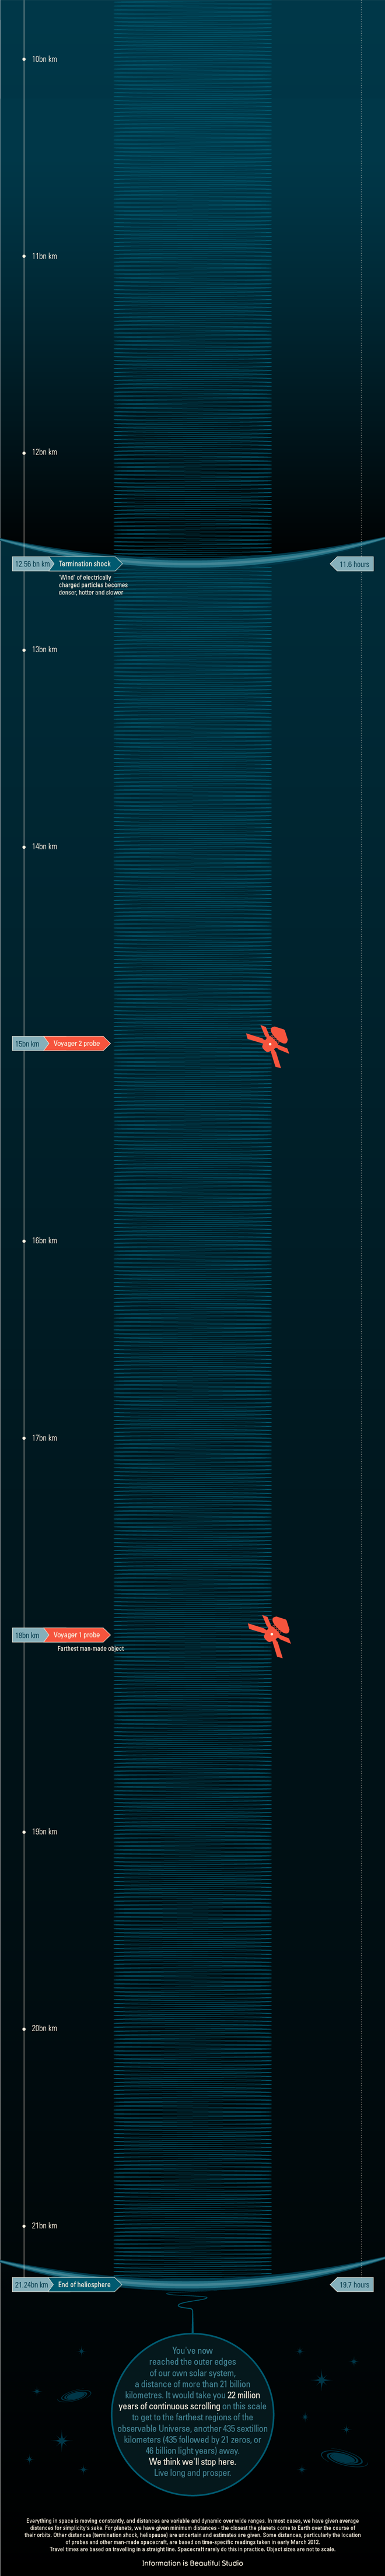This screenshot has height=2576, width=385.
Task: Click the 19bn km scale marker
Action: [43, 1831]
